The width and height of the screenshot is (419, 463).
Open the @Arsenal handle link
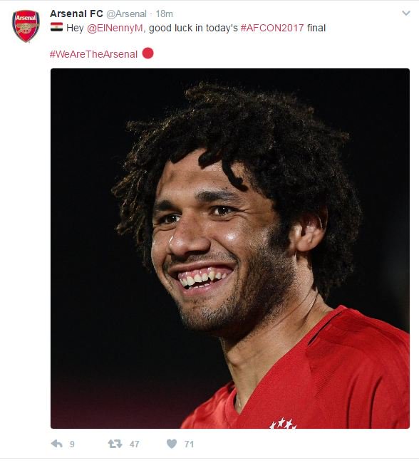(126, 14)
